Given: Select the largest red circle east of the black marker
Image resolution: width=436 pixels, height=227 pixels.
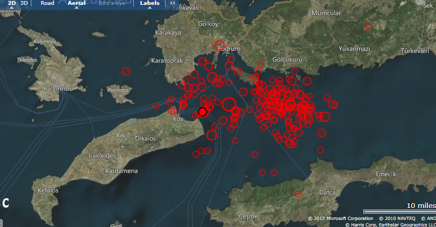Looking at the screenshot, I should click(229, 104).
